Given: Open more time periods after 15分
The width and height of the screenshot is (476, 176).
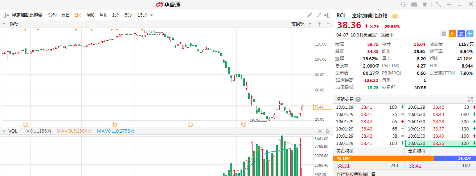Looking at the screenshot, I should [152, 15].
